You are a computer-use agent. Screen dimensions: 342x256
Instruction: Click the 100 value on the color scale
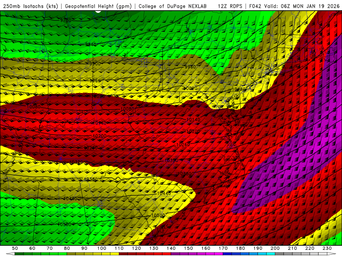click(102, 248)
